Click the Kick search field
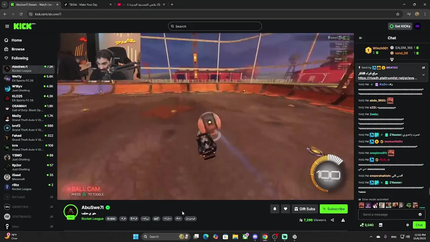 (x=215, y=26)
